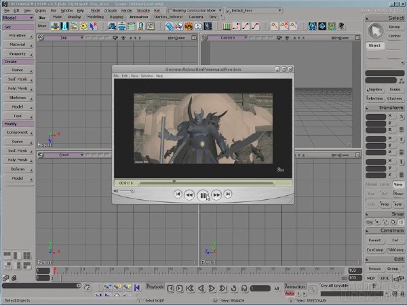Open the Dantes_Inferno toolbar tab
407x305 pixels.
point(168,17)
